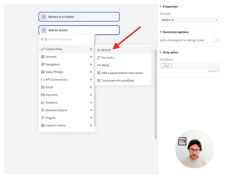Screen dimensions: 225x178
Task: Click the Branch fork icon
Action: click(99, 50)
